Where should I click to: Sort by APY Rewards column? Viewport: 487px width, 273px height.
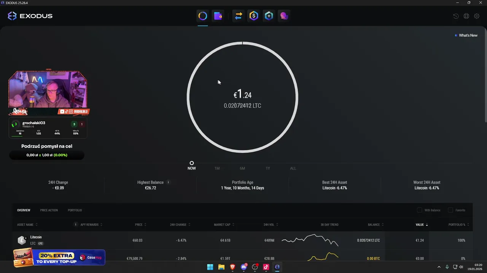point(91,224)
